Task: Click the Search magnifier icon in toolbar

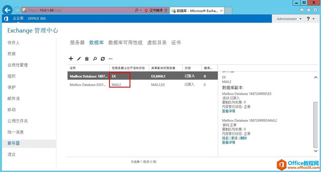Action: click(95, 59)
